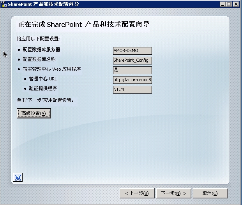242x205 pixels.
Task: Open the help icon at bottom left
Action: (18, 177)
